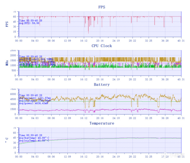Viewport: 190px width, 163px height.
Task: Click the FPS chart title
Action: coord(102,7)
